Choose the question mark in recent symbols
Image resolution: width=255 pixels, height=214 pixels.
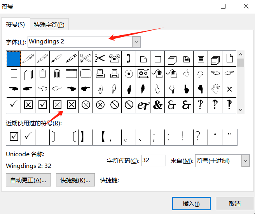tap(201, 137)
